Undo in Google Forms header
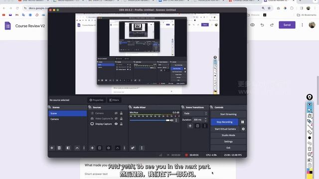Viewport: 319px width, 179px height. 262,25
